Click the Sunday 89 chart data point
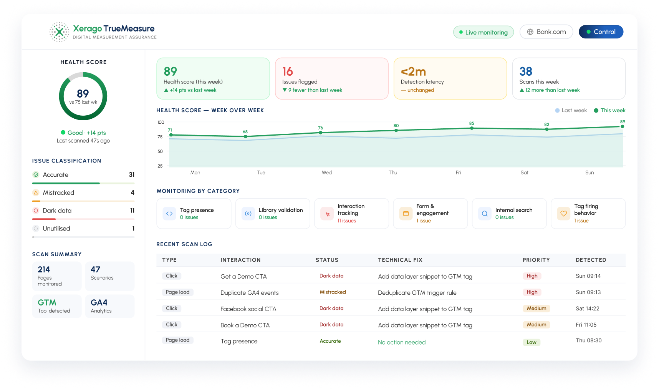The height and width of the screenshot is (390, 659). [x=623, y=126]
